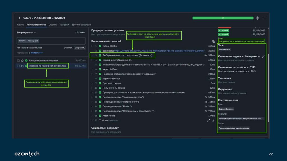Open the "Временная шкала" tab
Image resolution: width=287 pixels, height=161 pixels.
[x=81, y=25]
